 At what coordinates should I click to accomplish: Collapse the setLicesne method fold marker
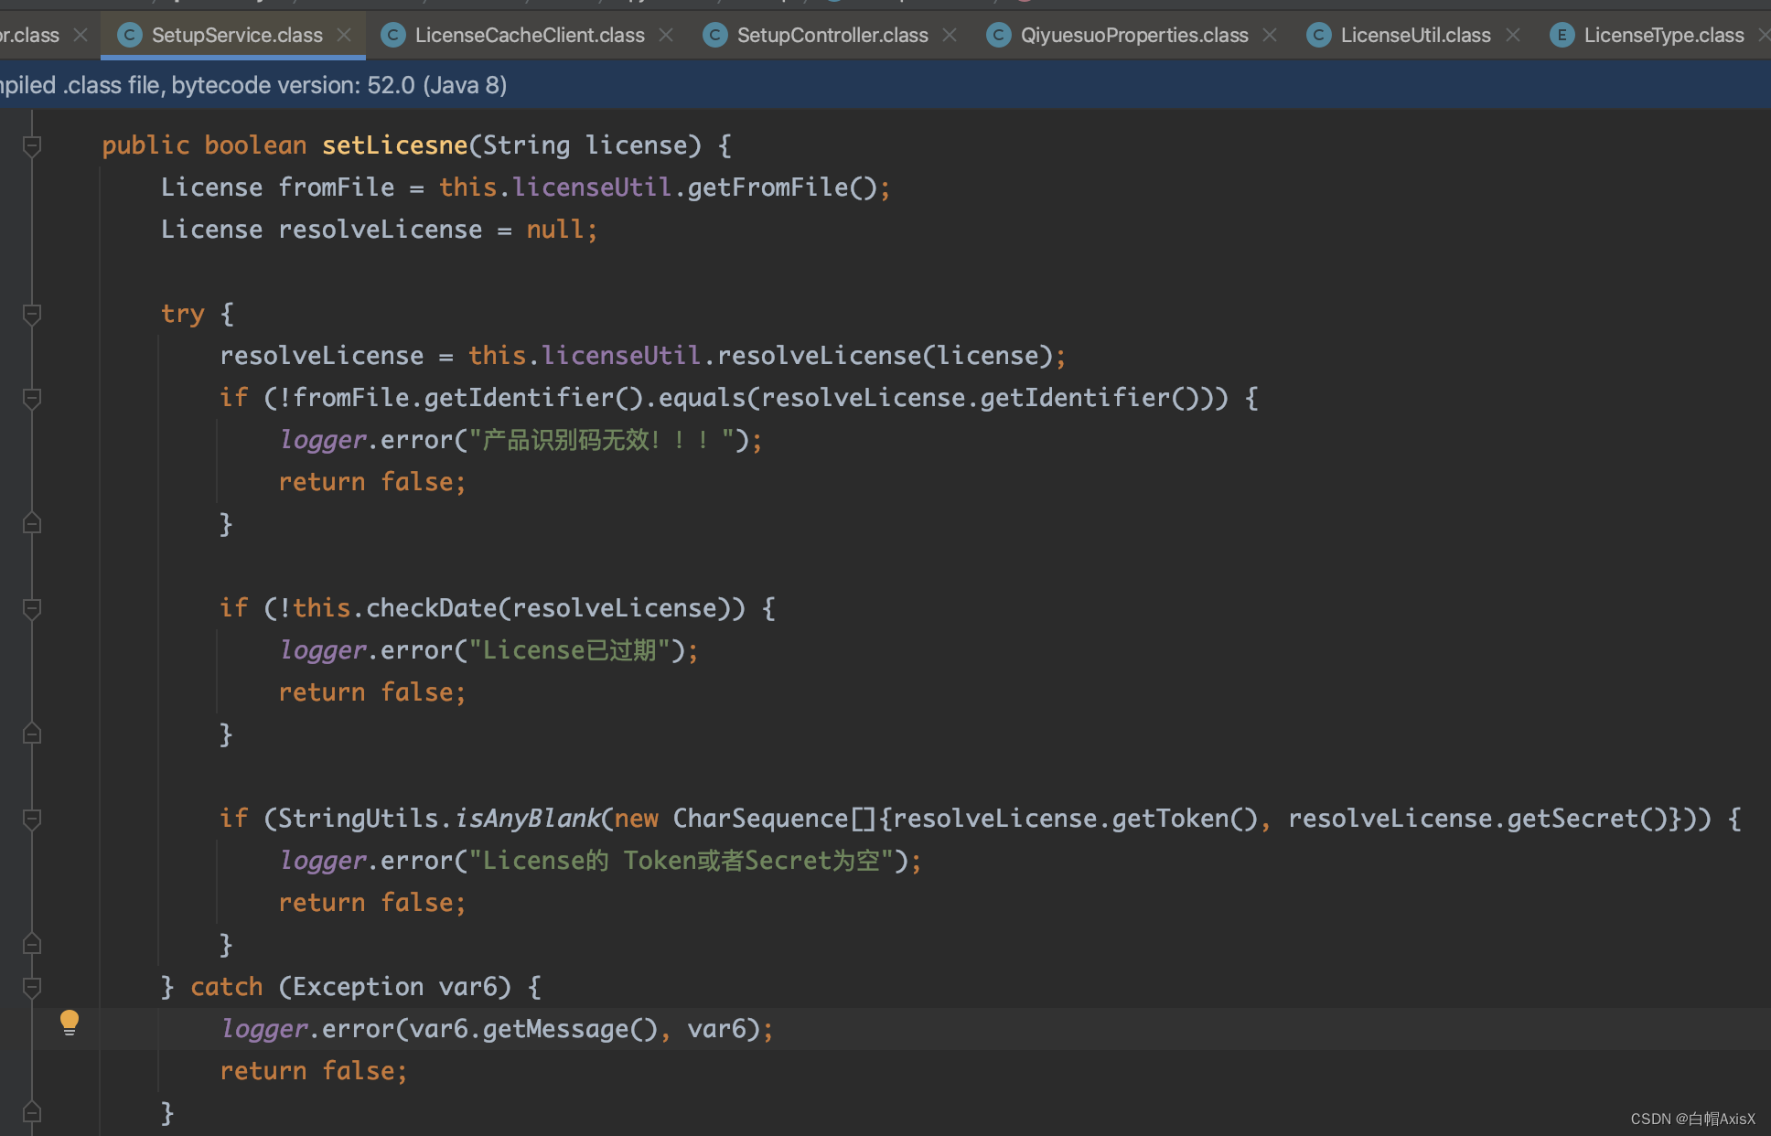click(x=32, y=145)
